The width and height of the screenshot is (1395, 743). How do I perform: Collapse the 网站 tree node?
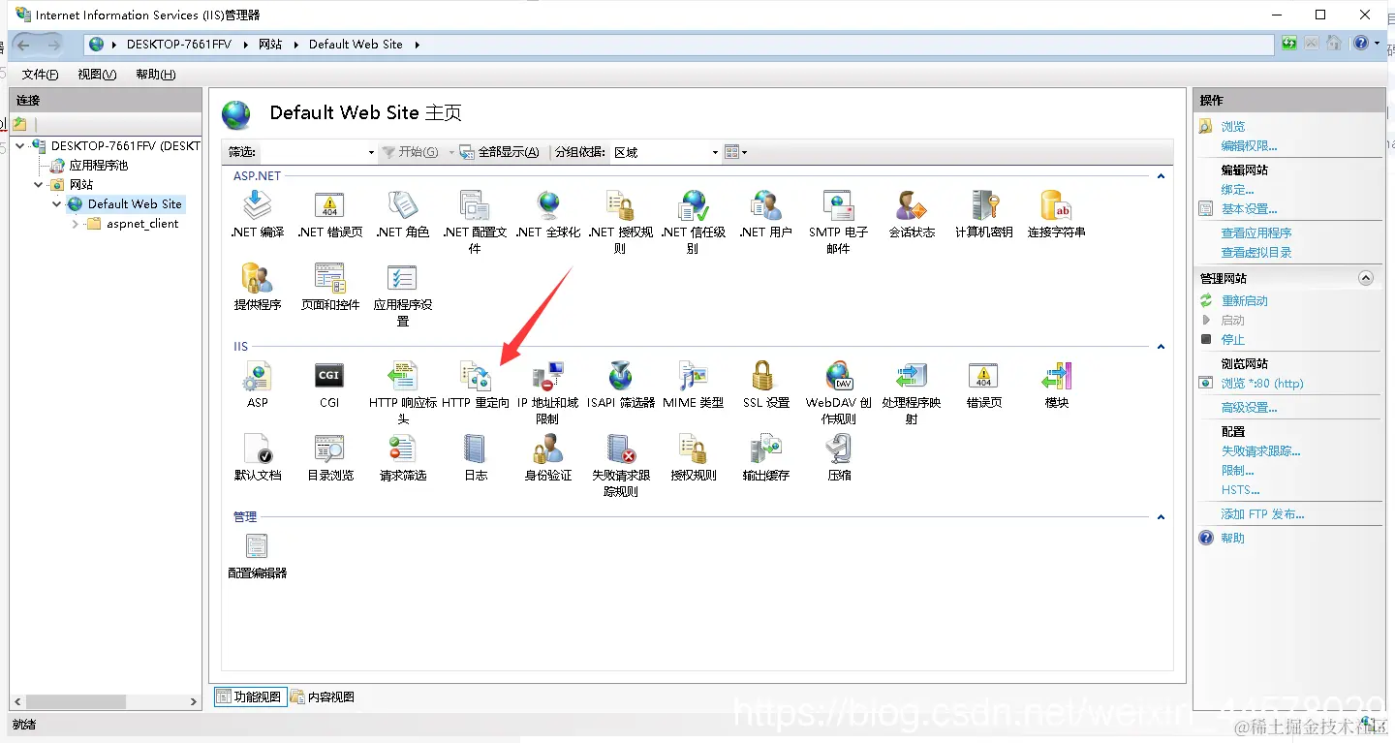(x=39, y=184)
